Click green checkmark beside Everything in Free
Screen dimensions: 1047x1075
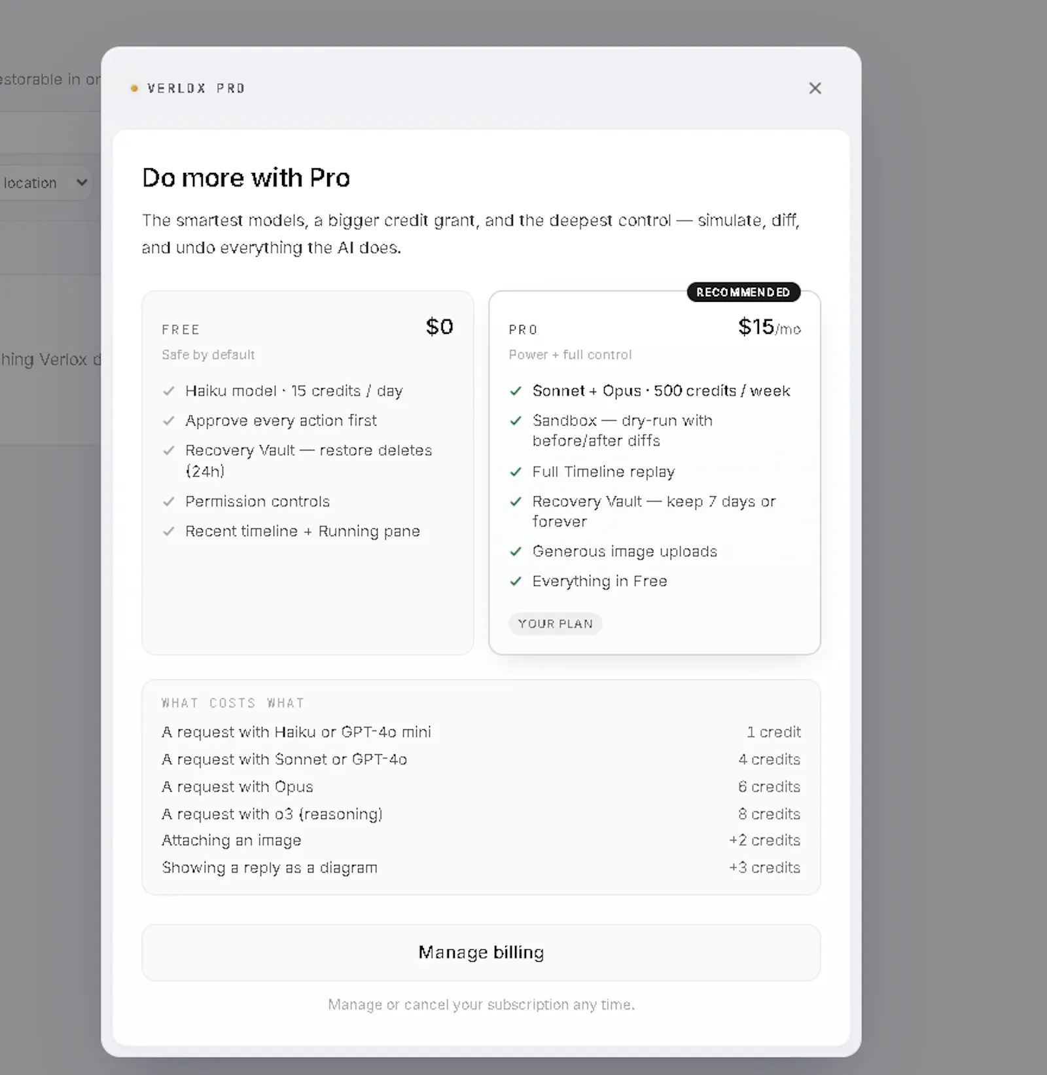pos(516,581)
